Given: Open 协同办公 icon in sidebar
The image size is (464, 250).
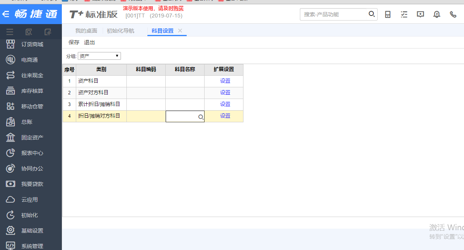Looking at the screenshot, I should [11, 168].
